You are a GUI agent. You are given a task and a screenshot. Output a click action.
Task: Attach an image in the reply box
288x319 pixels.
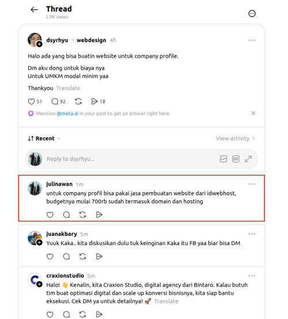(x=223, y=159)
